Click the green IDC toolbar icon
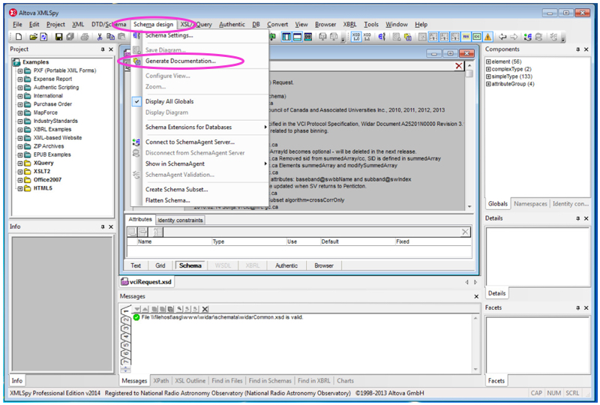The width and height of the screenshot is (600, 405). [x=477, y=37]
